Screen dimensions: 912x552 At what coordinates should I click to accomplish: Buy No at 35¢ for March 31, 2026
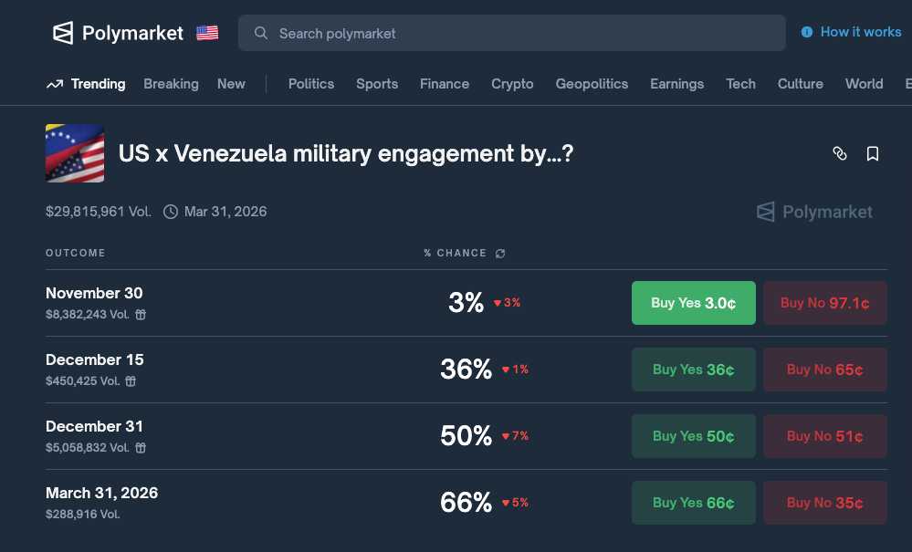point(824,503)
